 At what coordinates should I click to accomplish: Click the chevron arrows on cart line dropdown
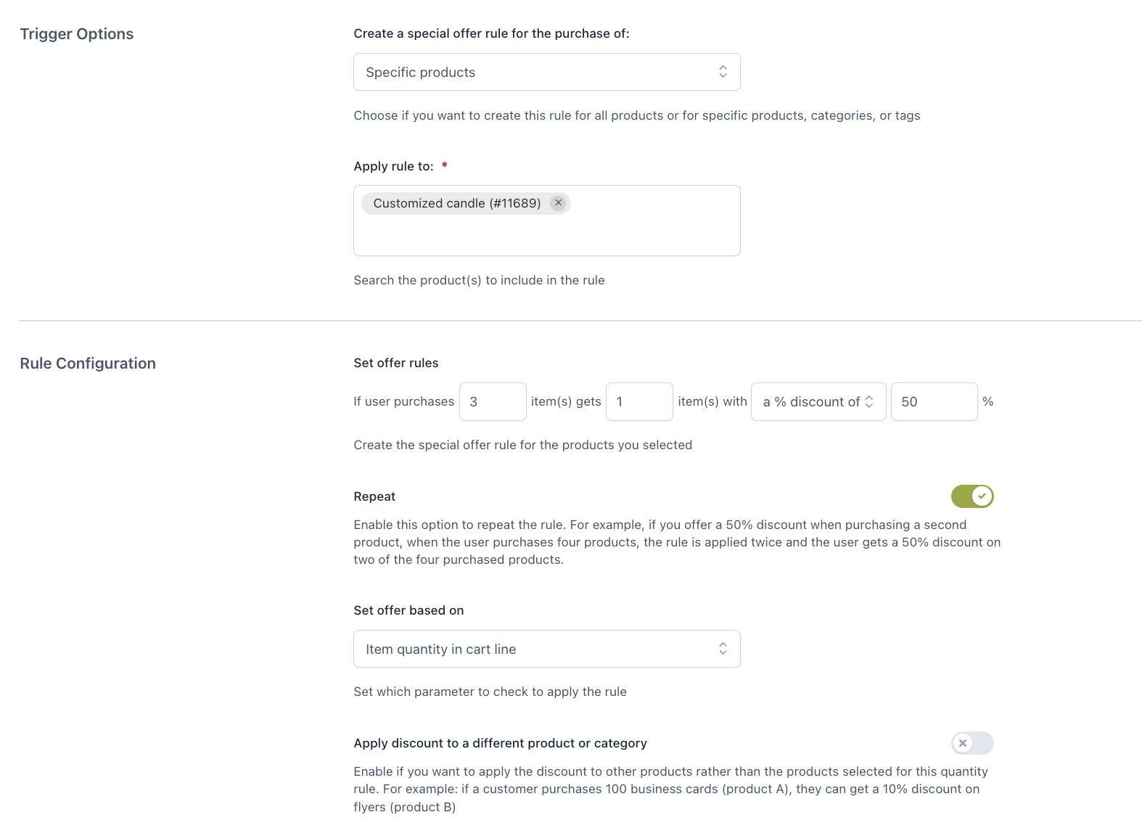(723, 649)
